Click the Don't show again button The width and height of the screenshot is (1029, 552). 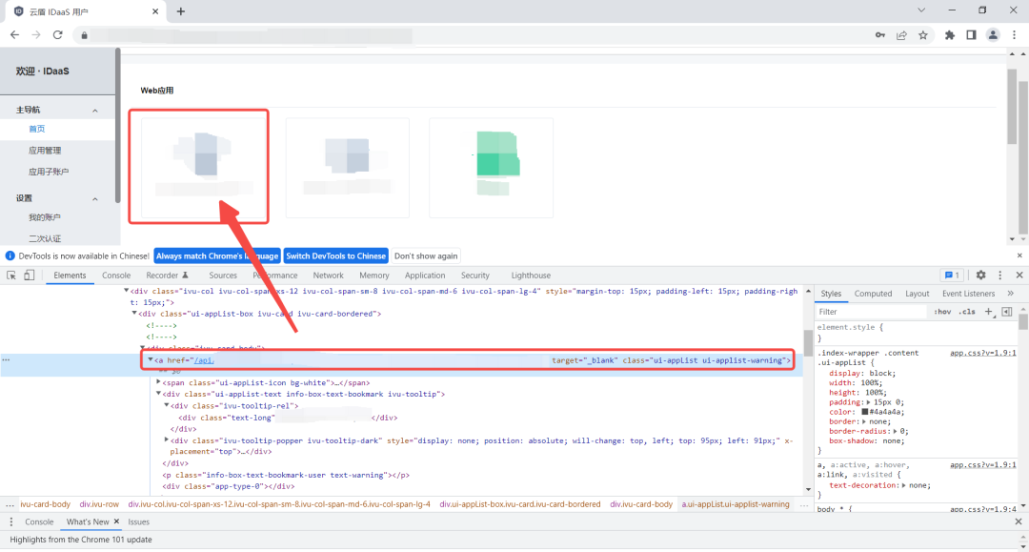pos(426,256)
